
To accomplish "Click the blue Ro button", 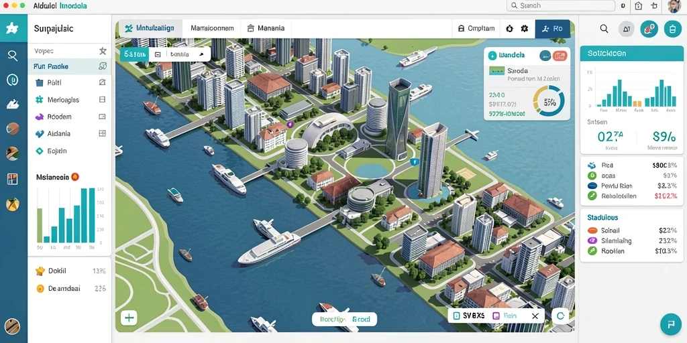I will pyautogui.click(x=553, y=28).
